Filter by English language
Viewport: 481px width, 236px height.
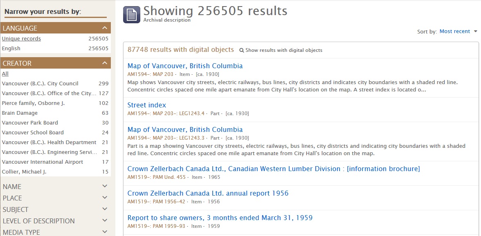click(11, 48)
